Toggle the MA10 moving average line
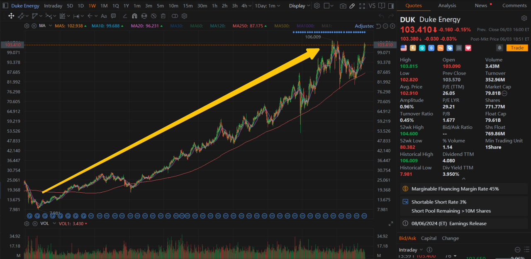The image size is (531, 259). click(x=107, y=26)
